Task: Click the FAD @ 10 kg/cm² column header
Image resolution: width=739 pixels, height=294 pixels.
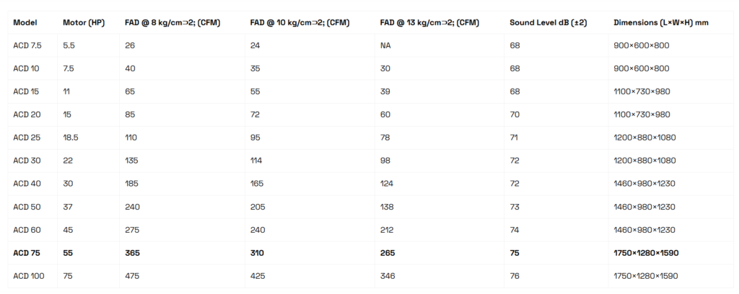Action: coord(299,22)
